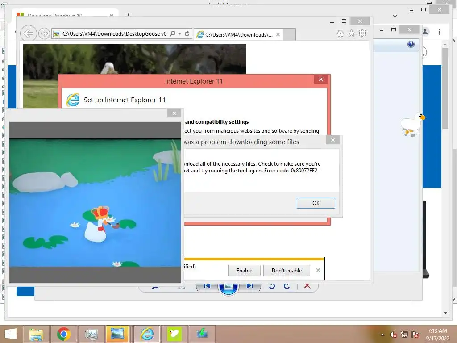Close the C:\Users\VM4\Downloads IE tab
This screenshot has height=343, width=457.
[x=278, y=34]
